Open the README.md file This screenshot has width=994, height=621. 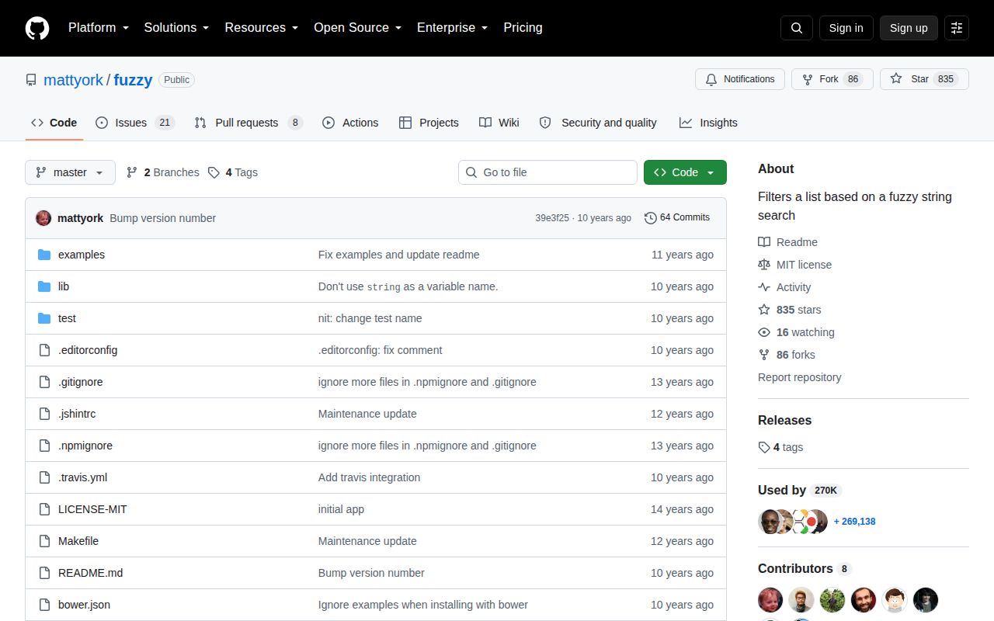[x=91, y=573]
